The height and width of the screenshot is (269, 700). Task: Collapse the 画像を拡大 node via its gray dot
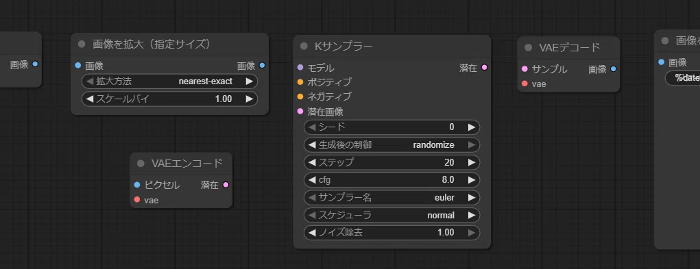(x=82, y=44)
